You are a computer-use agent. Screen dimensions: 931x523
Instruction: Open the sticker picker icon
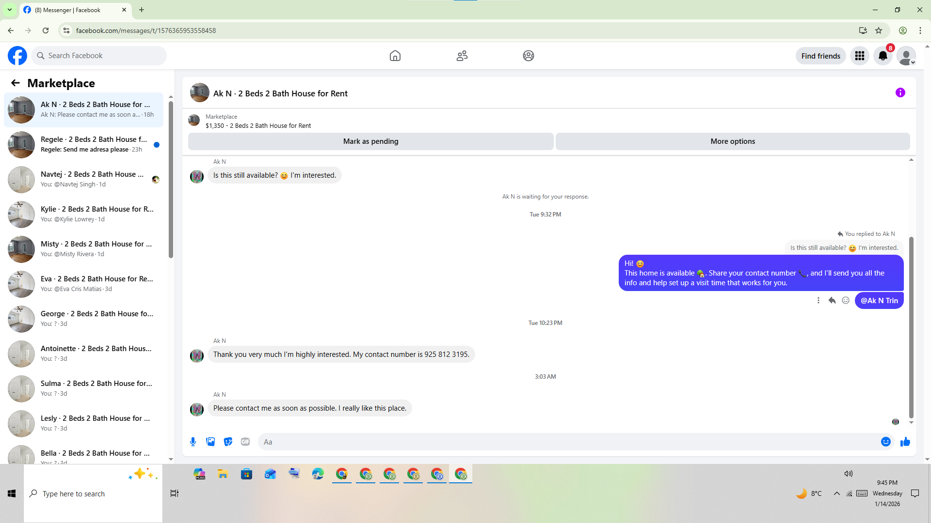(228, 442)
